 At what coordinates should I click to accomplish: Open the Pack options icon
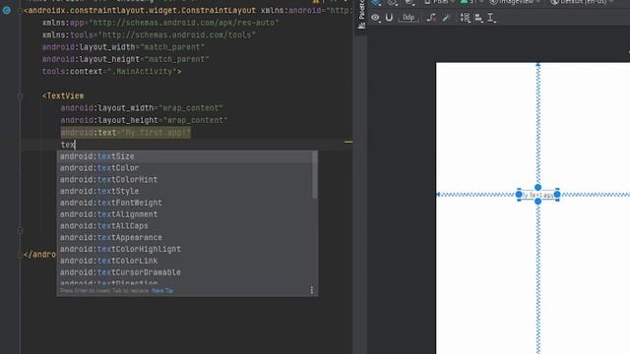click(465, 18)
